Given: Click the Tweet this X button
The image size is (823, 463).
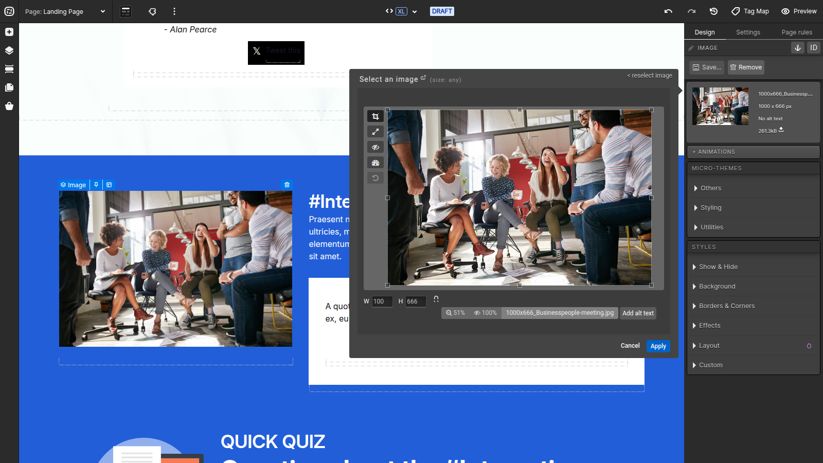Looking at the screenshot, I should (x=276, y=52).
